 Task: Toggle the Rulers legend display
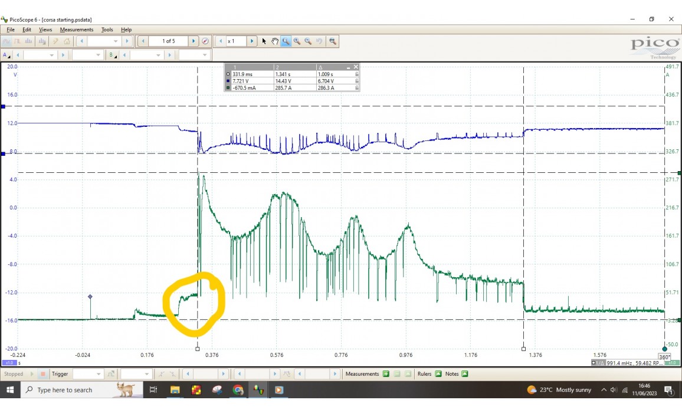click(438, 374)
